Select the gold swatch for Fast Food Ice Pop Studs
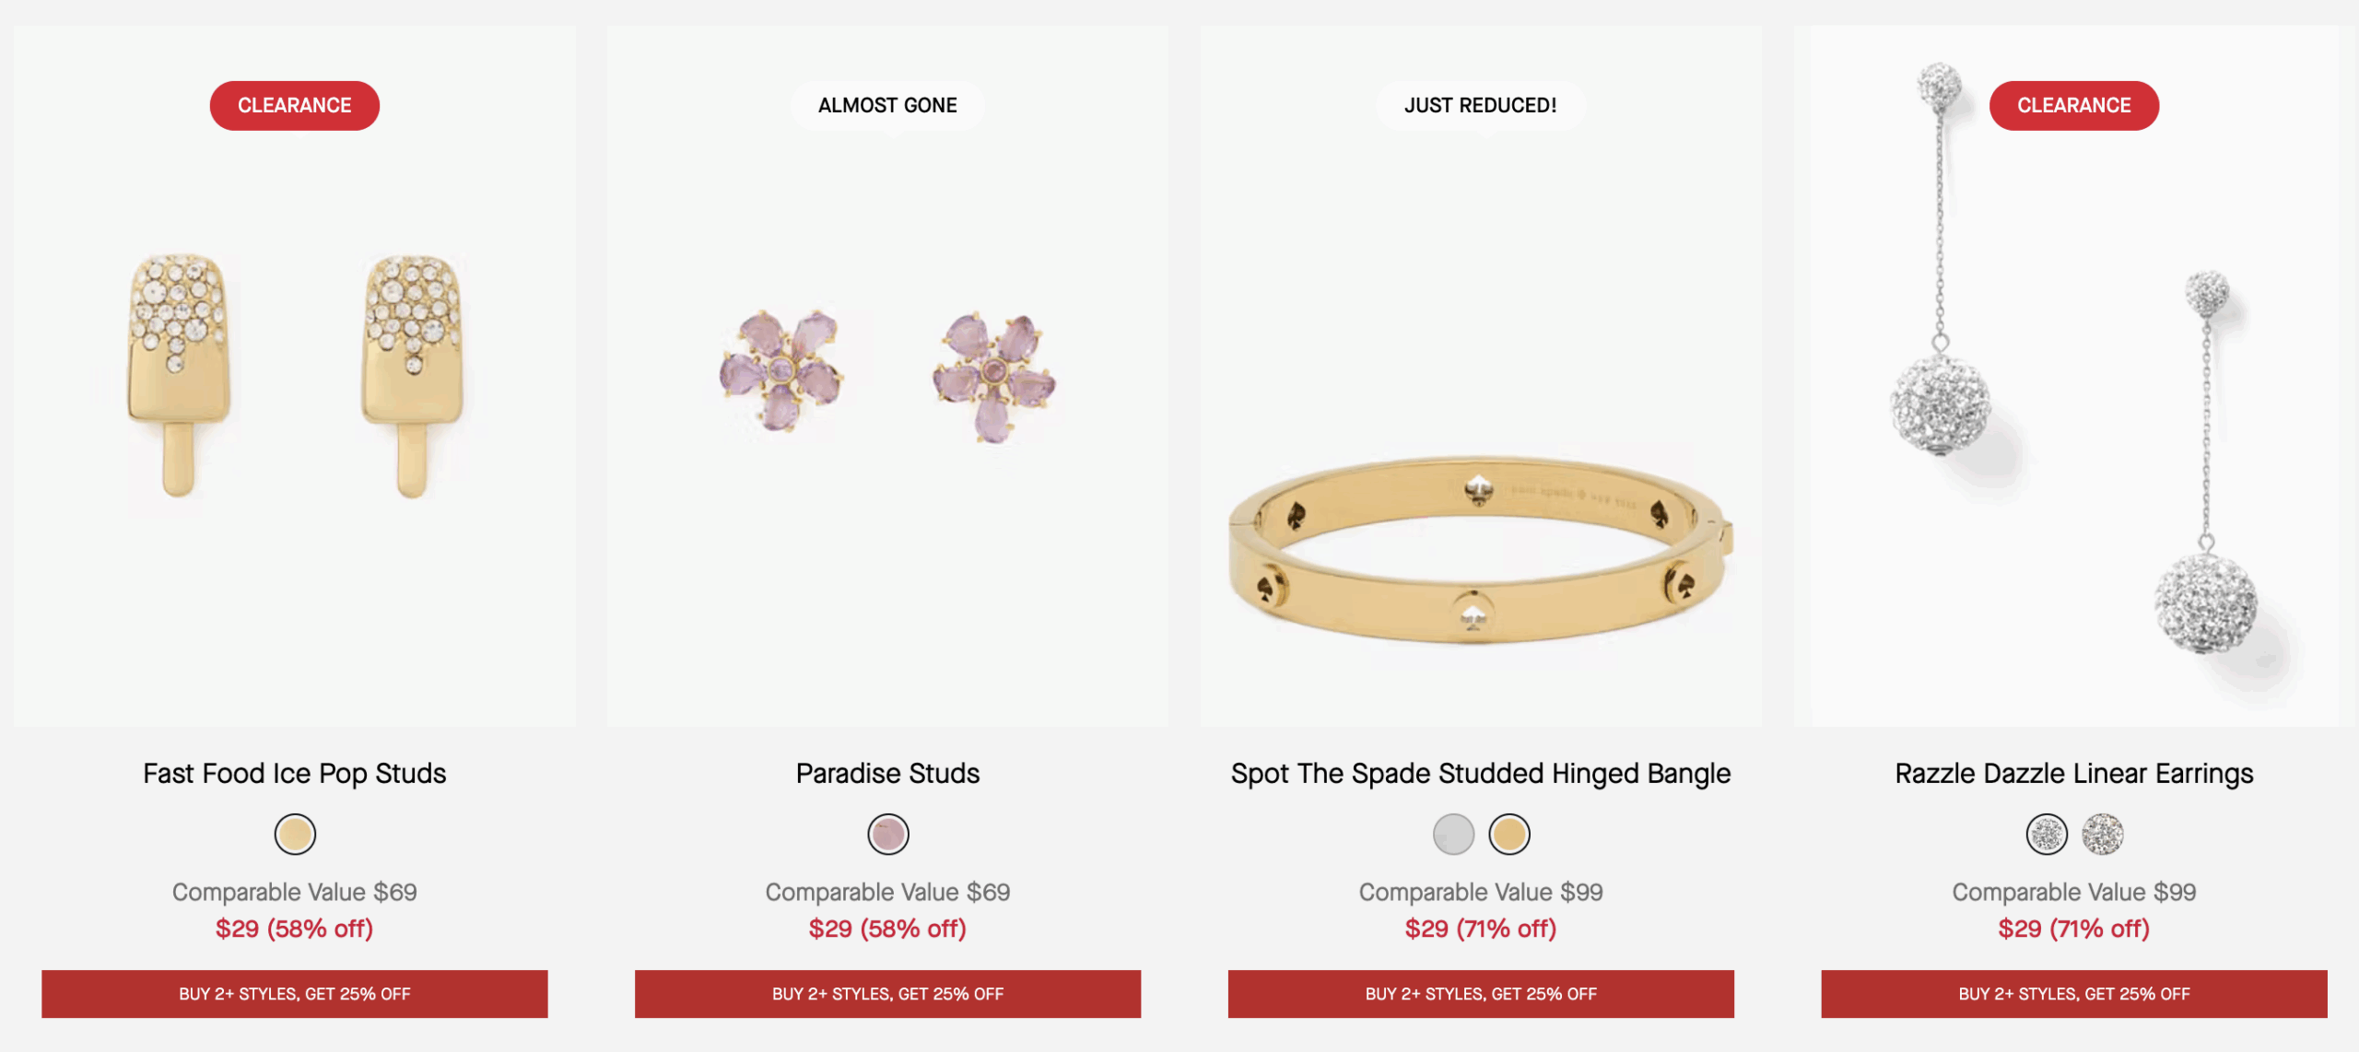 [295, 834]
